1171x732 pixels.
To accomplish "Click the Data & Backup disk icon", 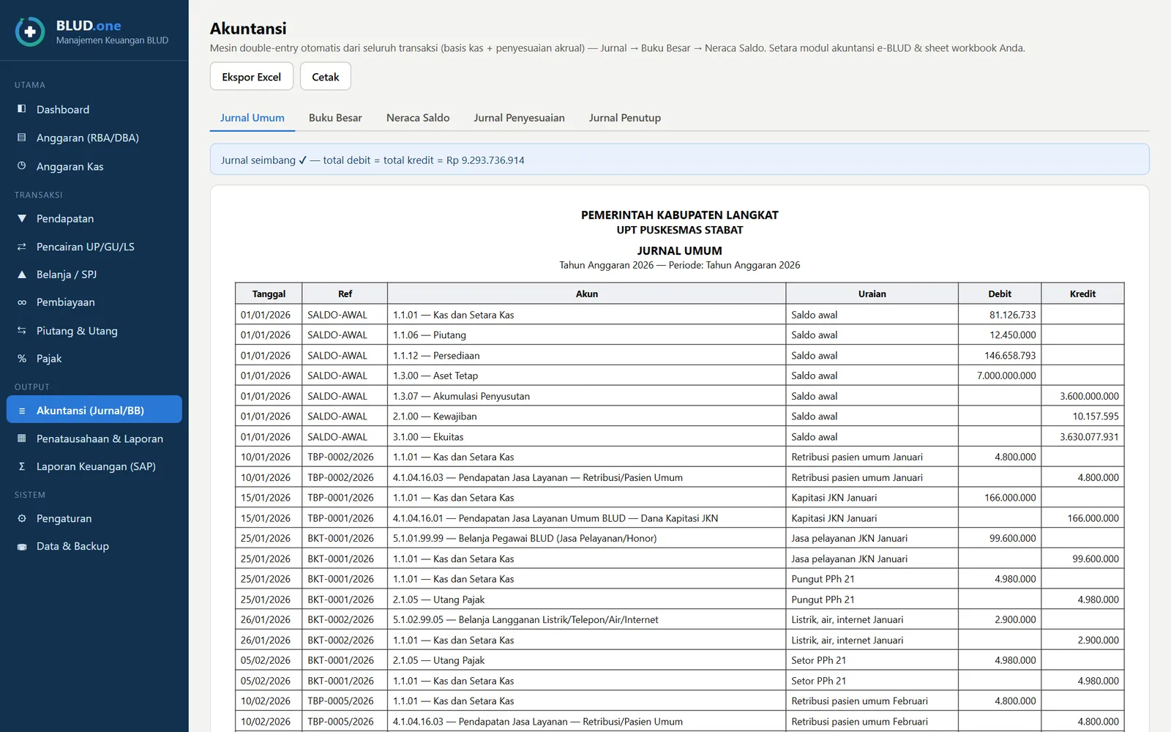I will tap(22, 546).
